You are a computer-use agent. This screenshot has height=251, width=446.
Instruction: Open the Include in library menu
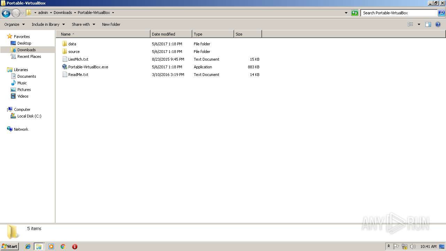(48, 24)
